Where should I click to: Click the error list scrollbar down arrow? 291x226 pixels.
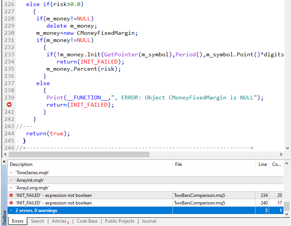click(287, 214)
